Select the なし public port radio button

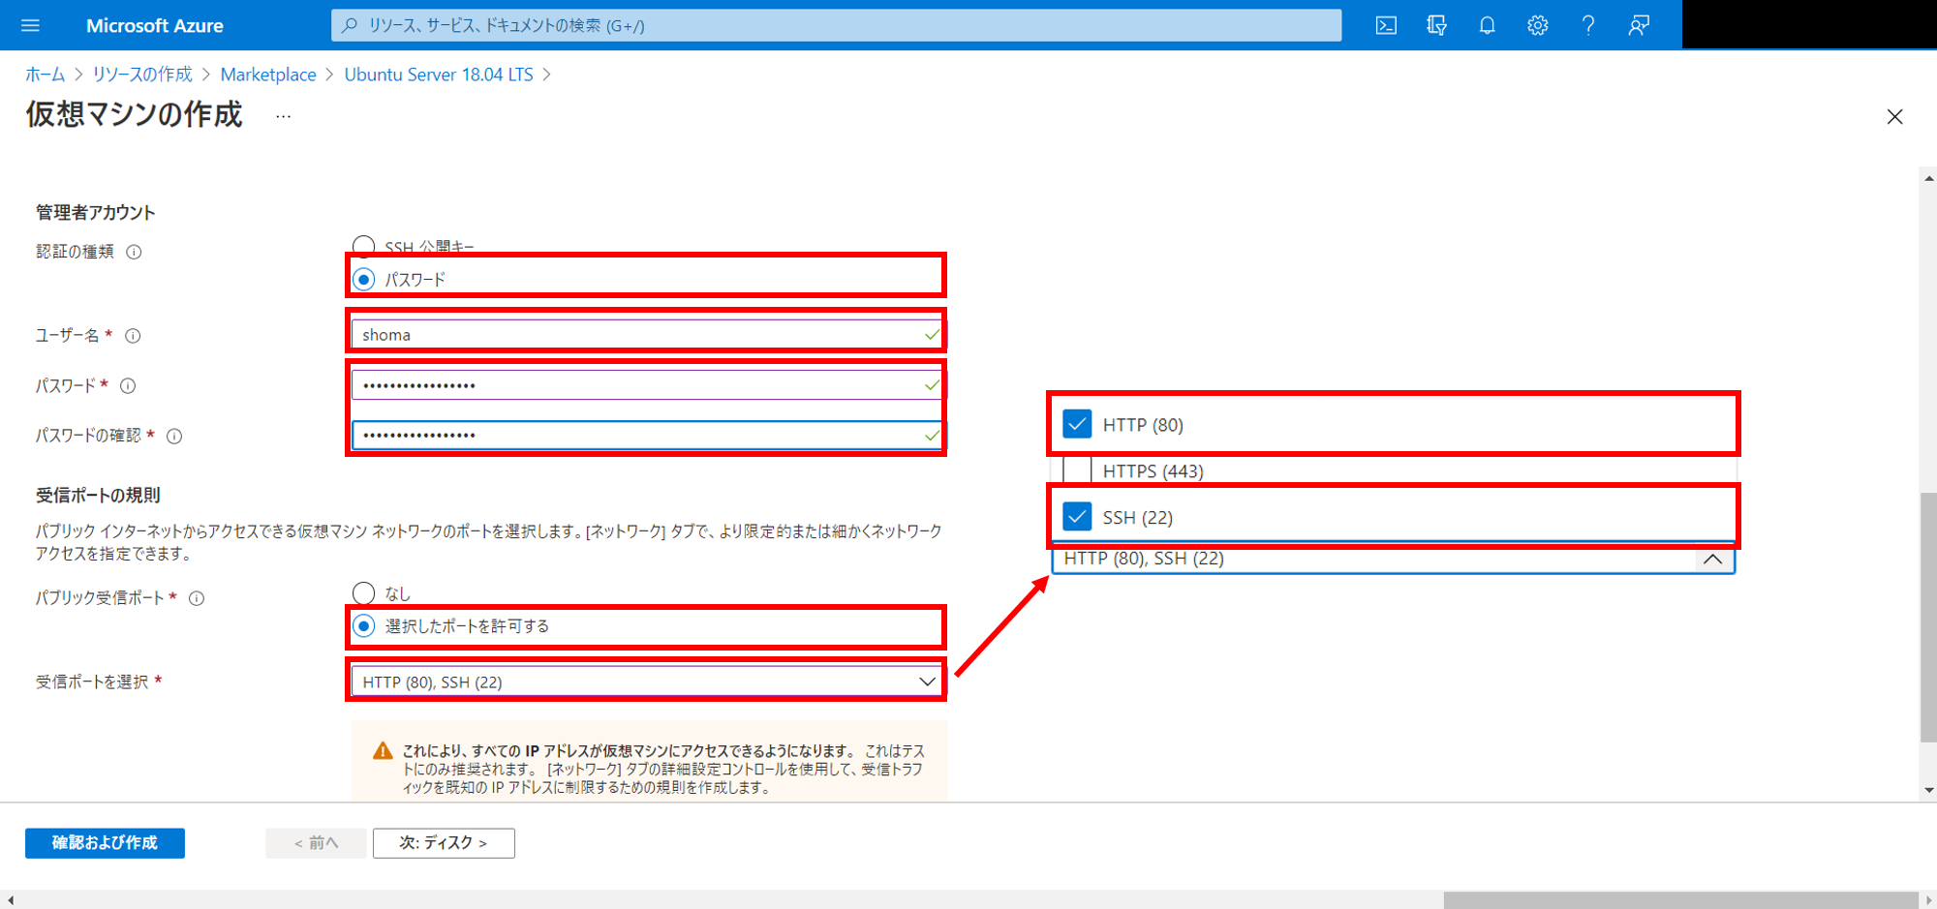click(x=363, y=592)
